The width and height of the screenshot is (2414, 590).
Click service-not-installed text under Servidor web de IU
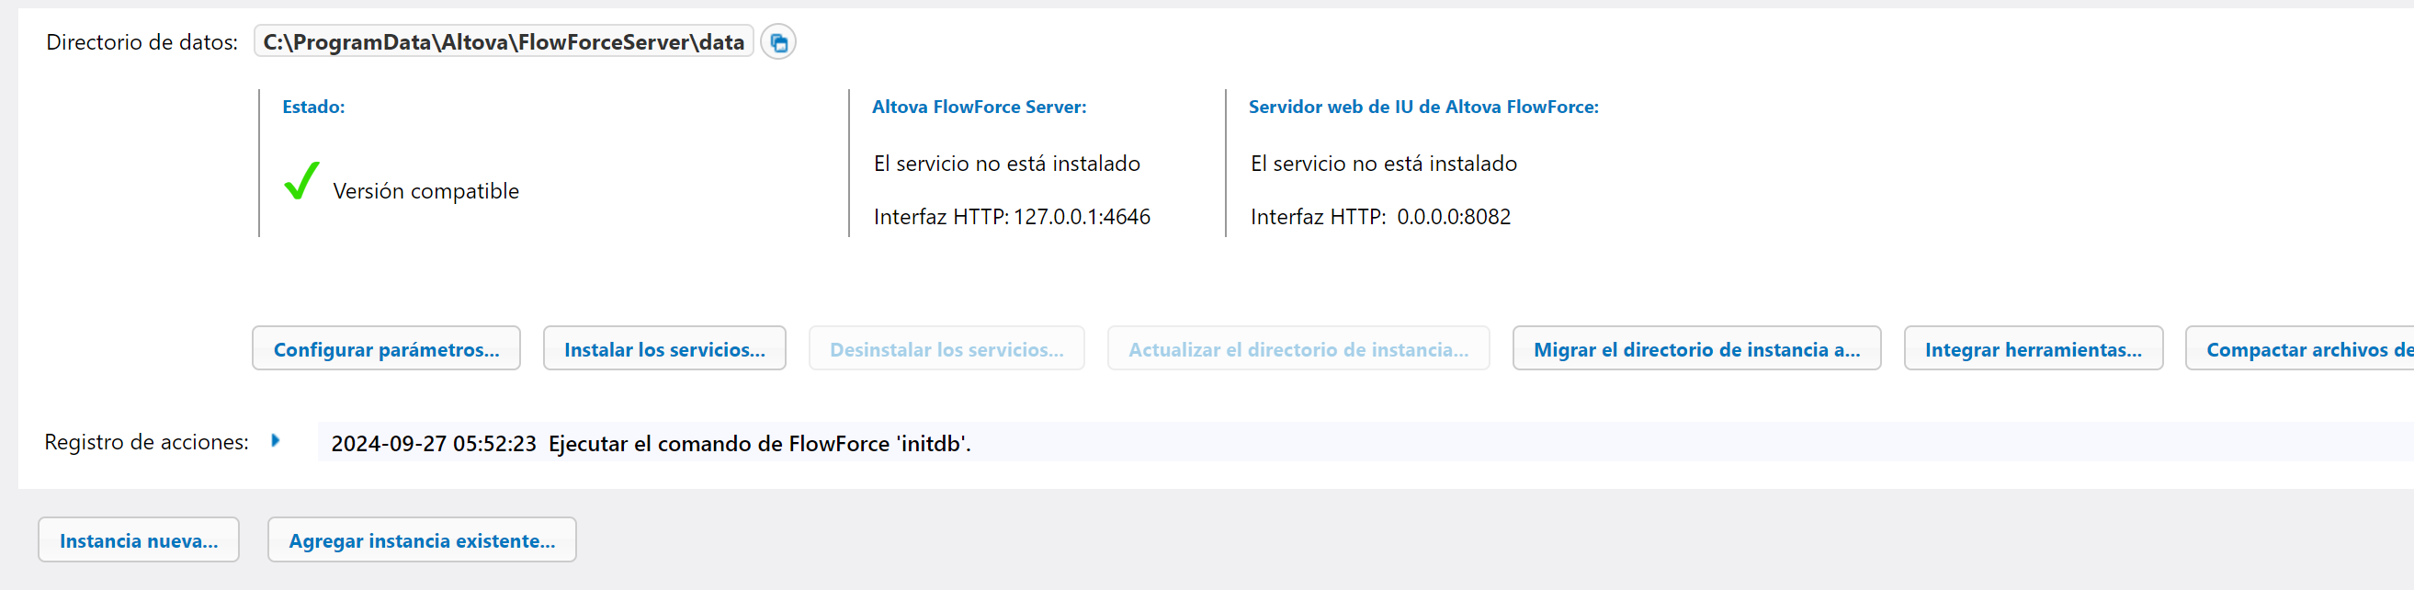(1384, 163)
